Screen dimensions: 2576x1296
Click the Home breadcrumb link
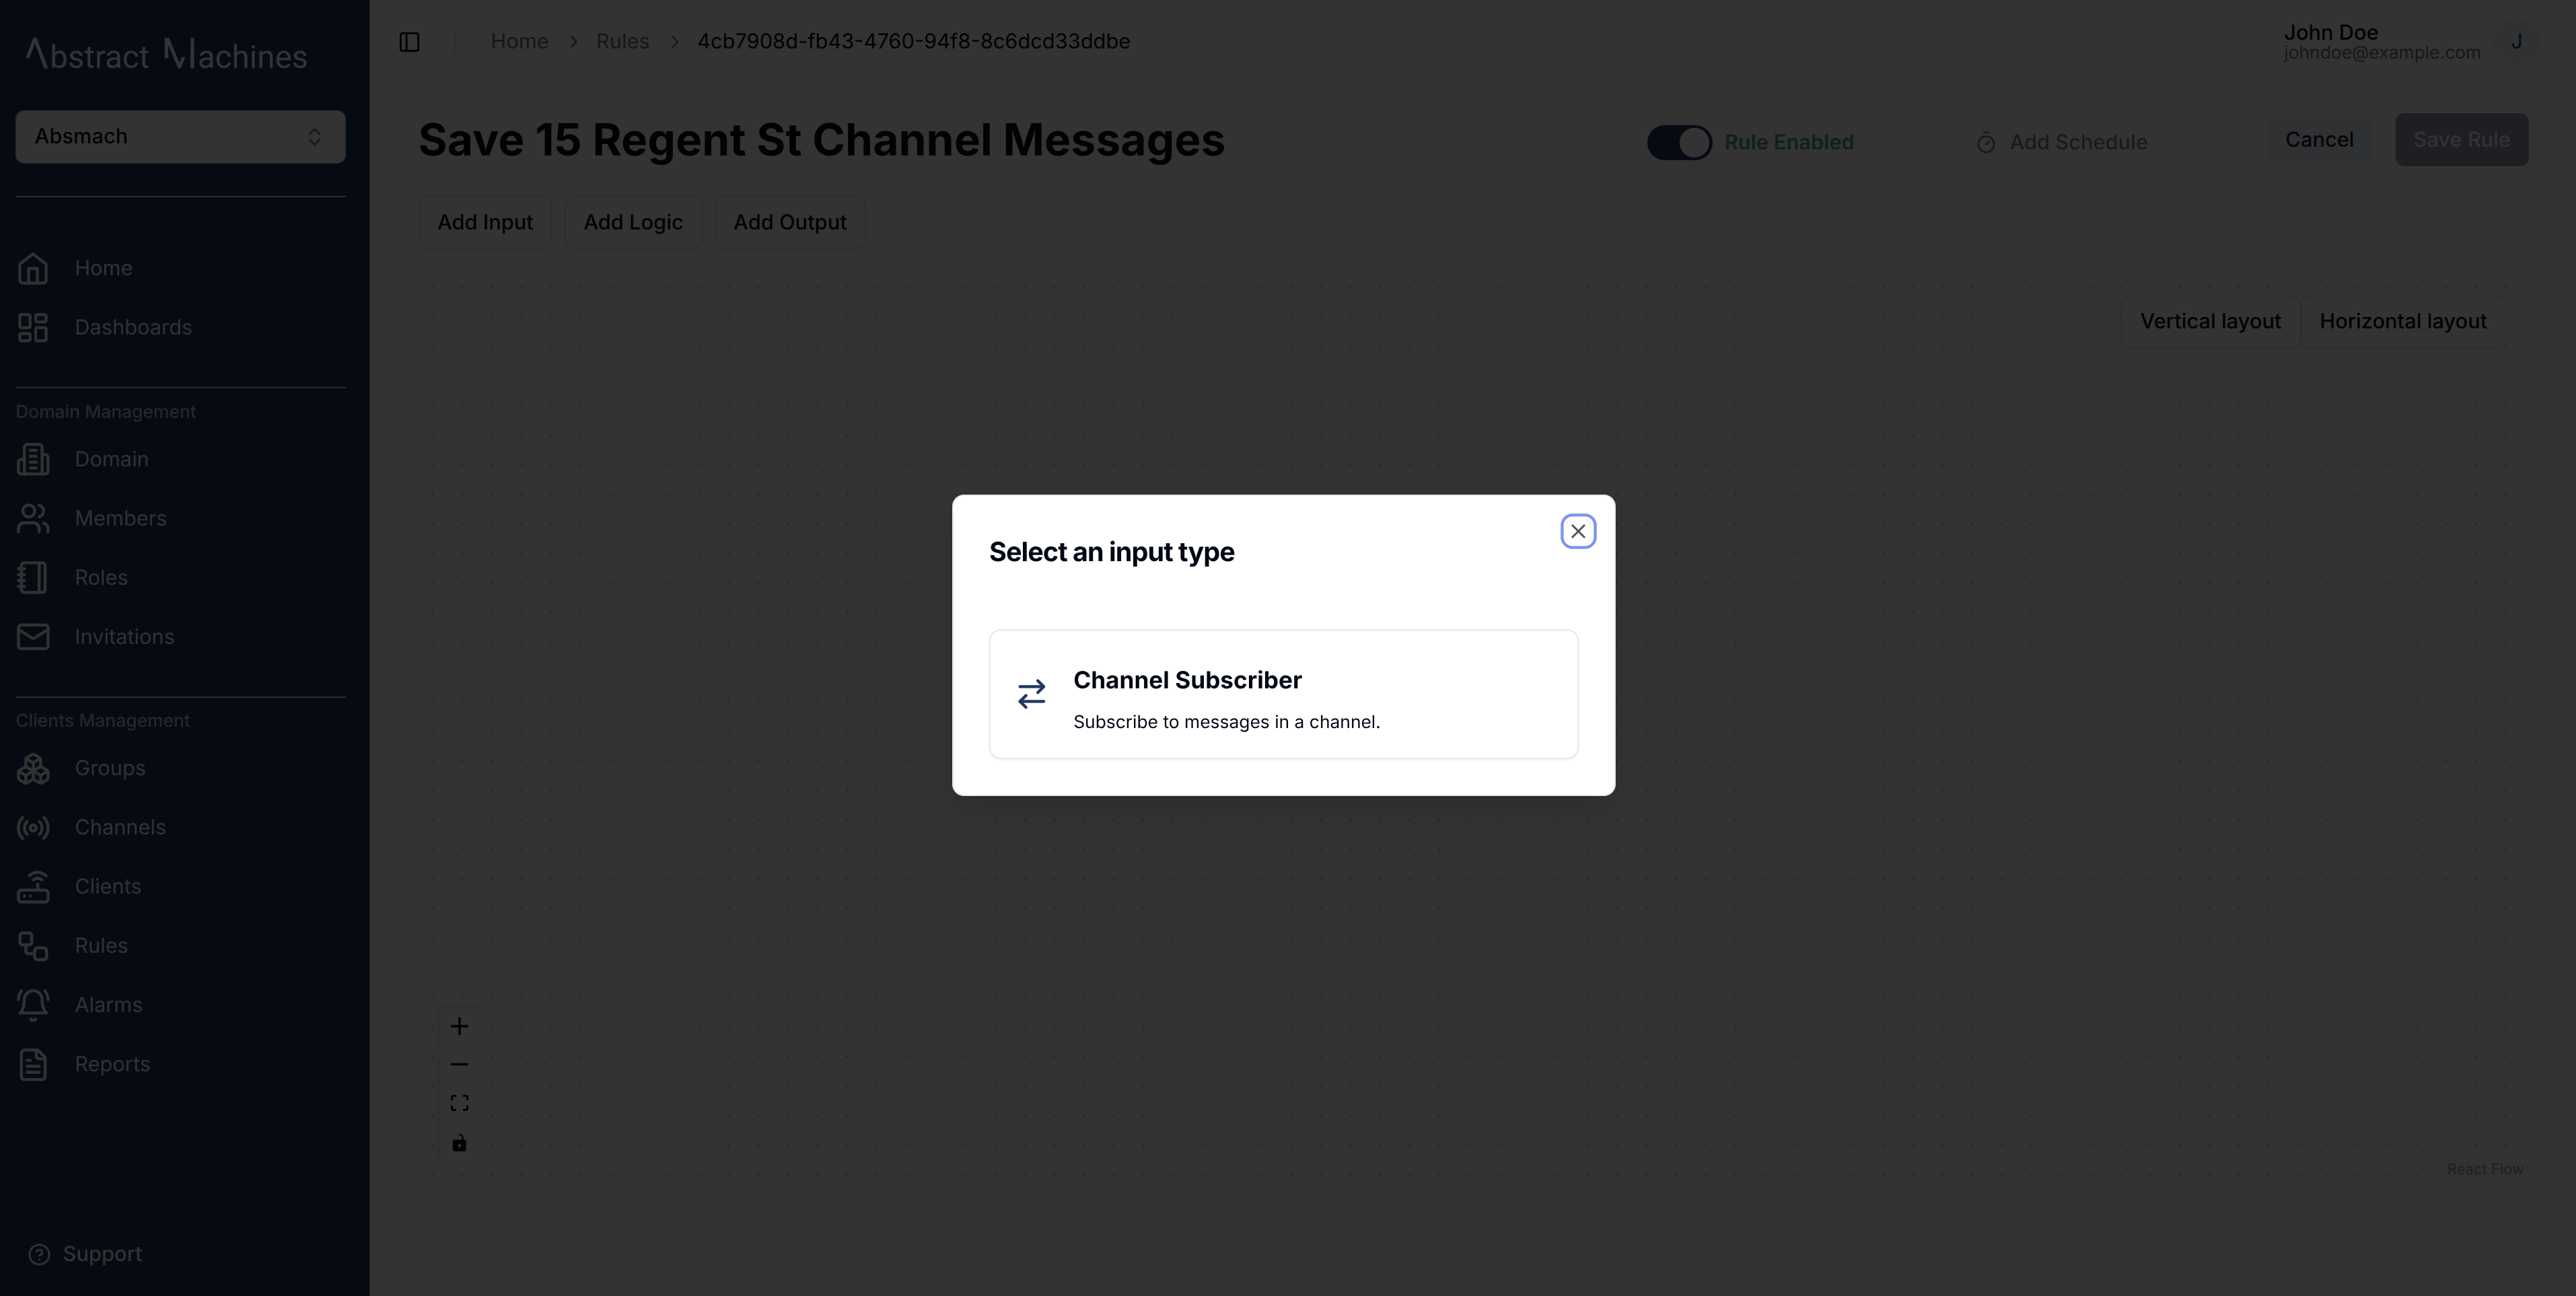point(519,42)
